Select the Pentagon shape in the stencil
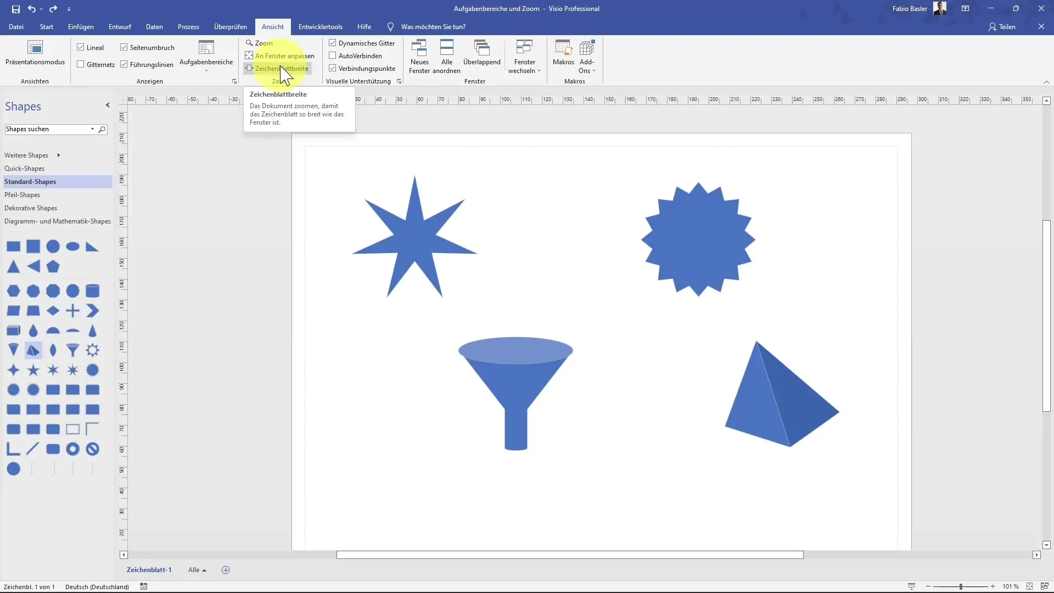Viewport: 1054px width, 593px height. [53, 267]
